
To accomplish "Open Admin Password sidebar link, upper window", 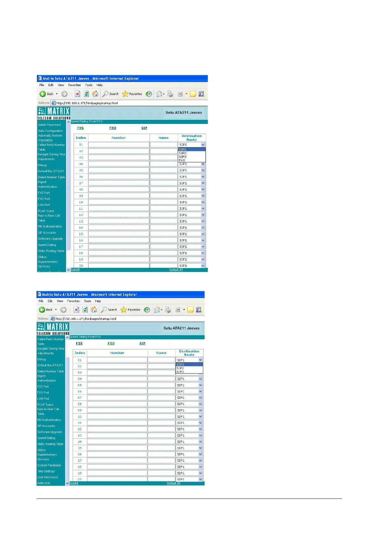I will (49, 125).
